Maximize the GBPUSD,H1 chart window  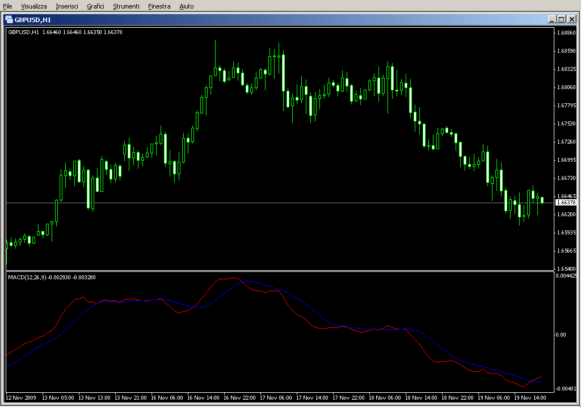[x=562, y=19]
